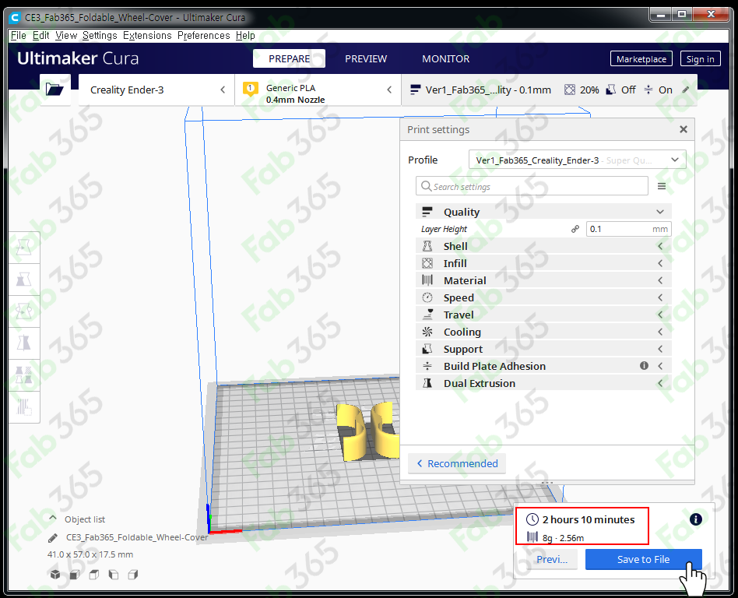738x598 pixels.
Task: Click the Search settings field
Action: click(x=532, y=186)
